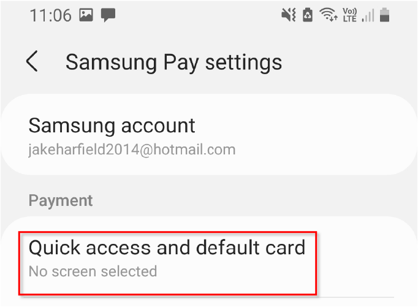Select the Samsung Pay settings page title
This screenshot has height=307, width=418.
tap(174, 63)
